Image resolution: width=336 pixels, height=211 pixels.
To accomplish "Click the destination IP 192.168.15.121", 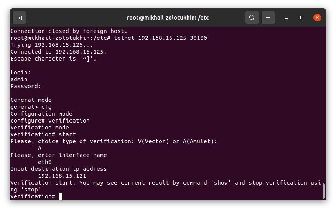I will [62, 176].
